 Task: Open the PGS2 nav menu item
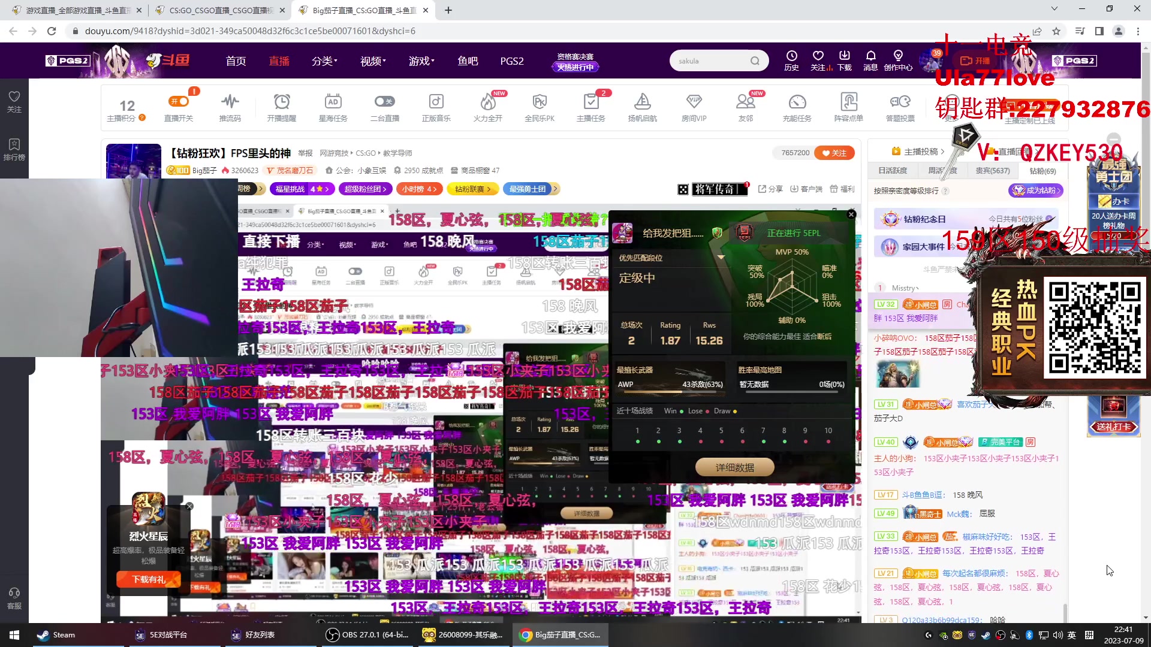coord(512,61)
